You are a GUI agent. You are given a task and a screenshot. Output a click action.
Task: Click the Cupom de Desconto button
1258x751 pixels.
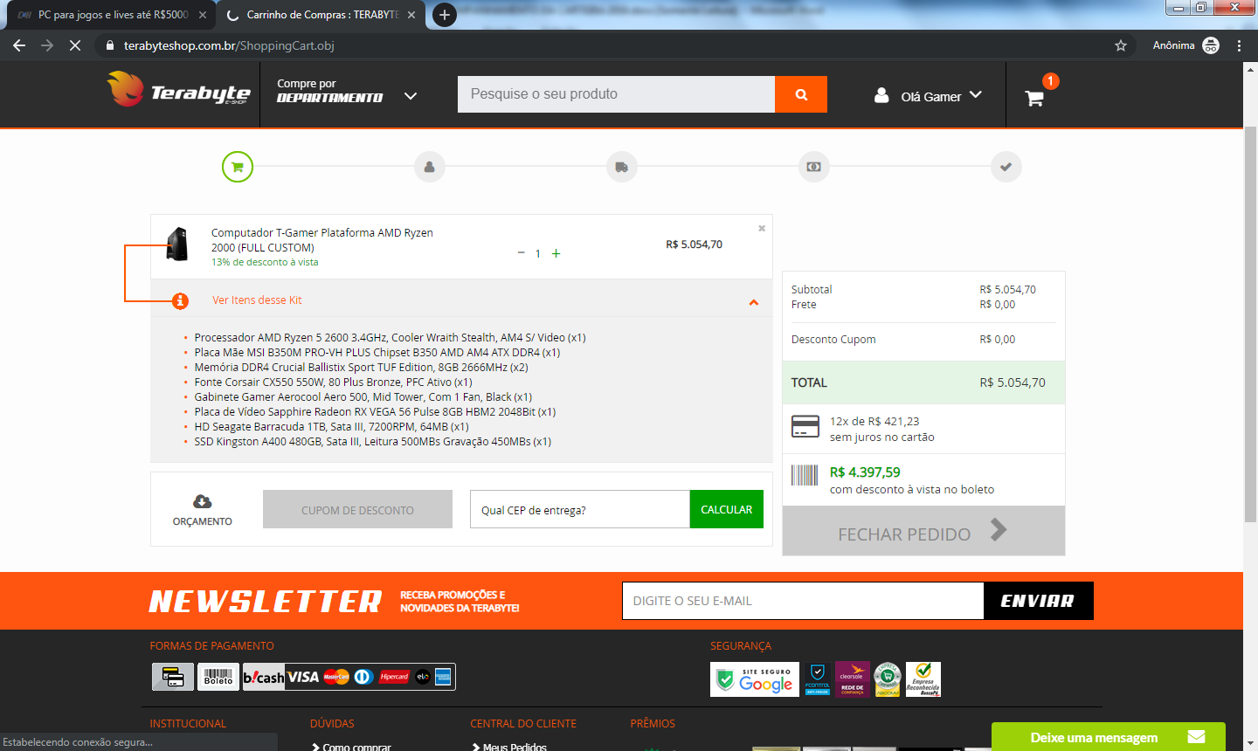357,509
